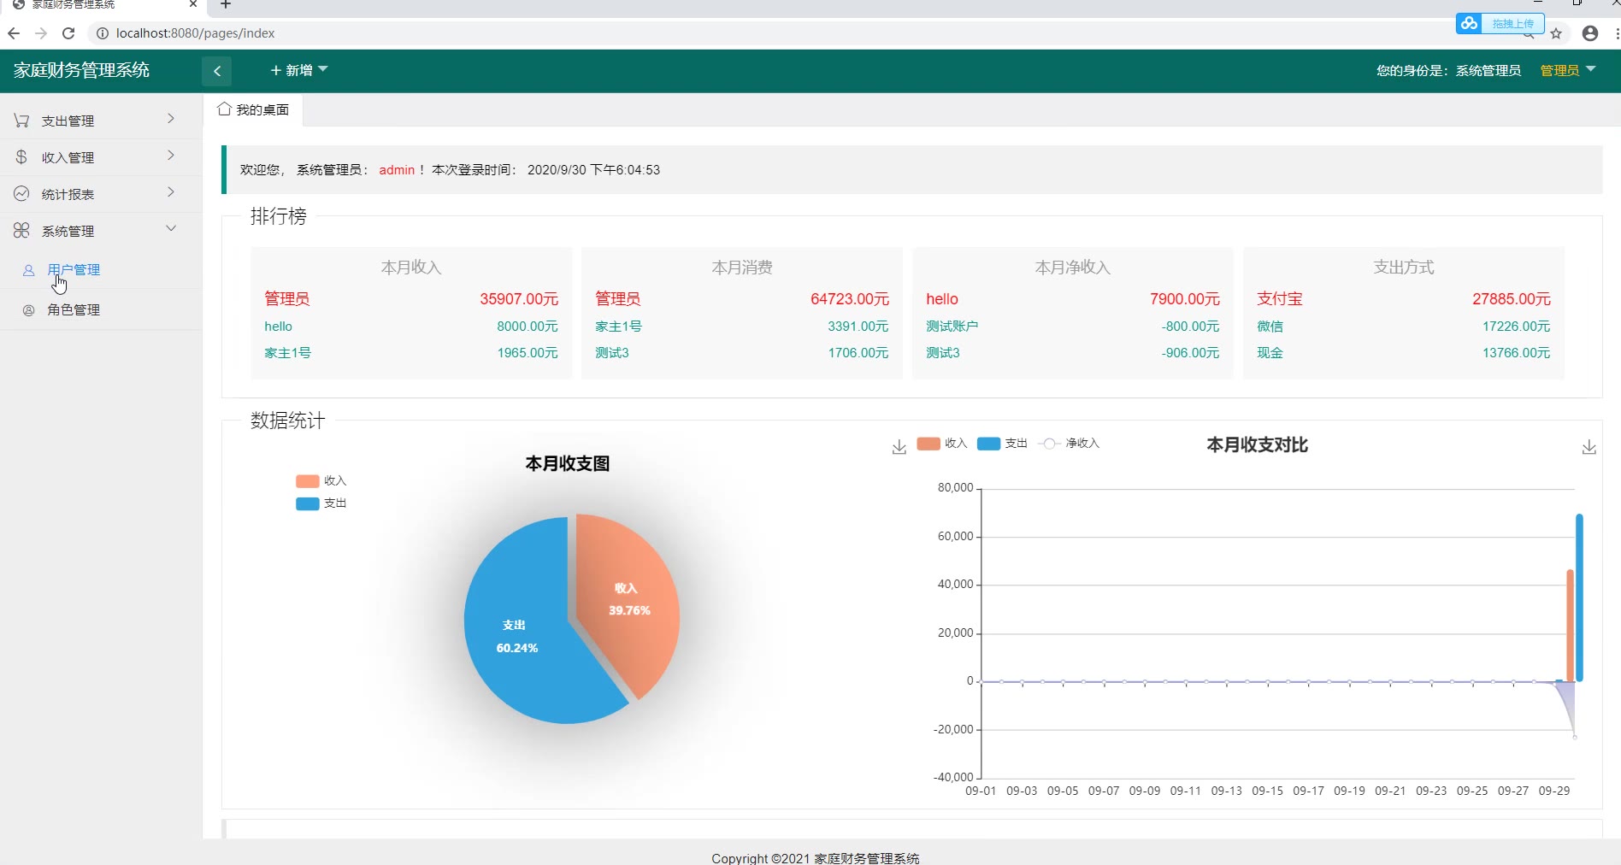
Task: Click 管理员 top row under 本月收入
Action: (411, 299)
